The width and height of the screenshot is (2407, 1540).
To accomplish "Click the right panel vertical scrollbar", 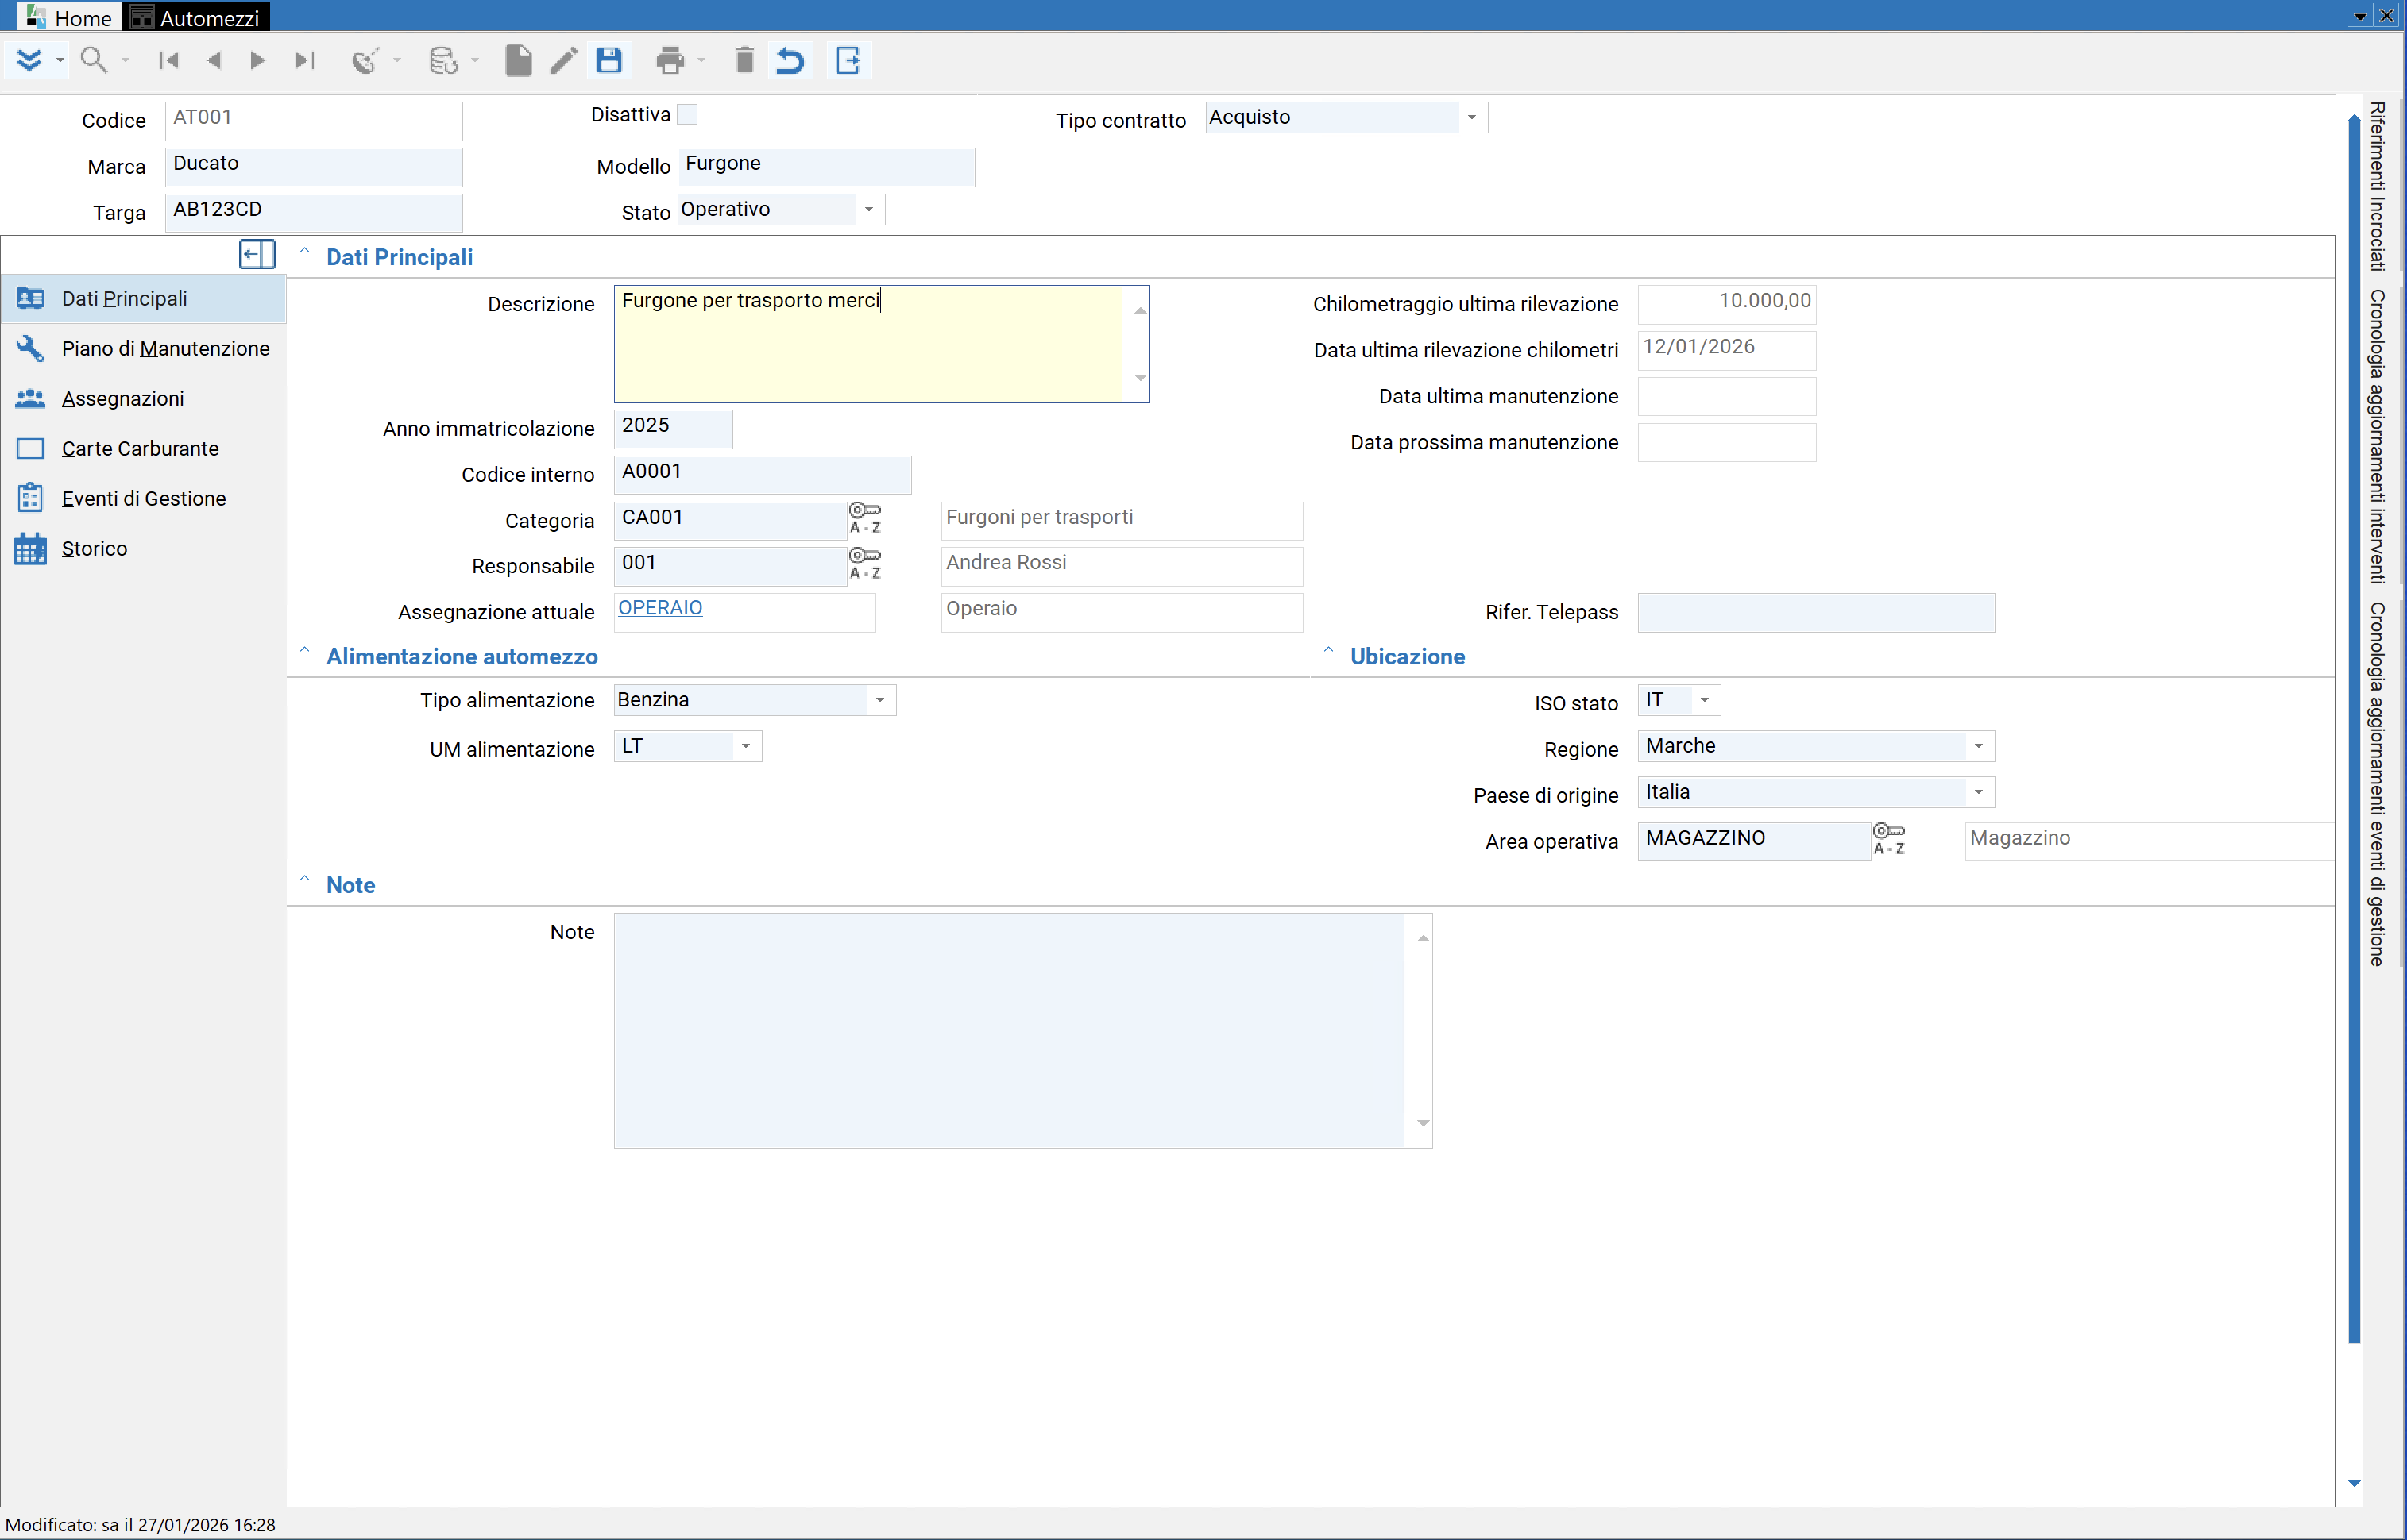I will pyautogui.click(x=2354, y=730).
